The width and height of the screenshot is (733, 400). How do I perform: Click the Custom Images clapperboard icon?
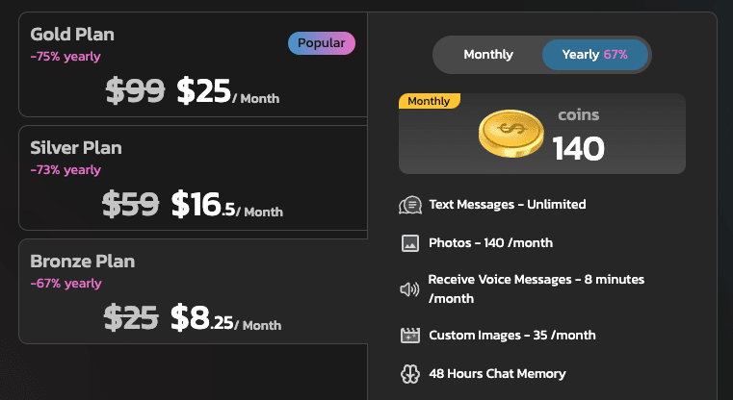409,336
